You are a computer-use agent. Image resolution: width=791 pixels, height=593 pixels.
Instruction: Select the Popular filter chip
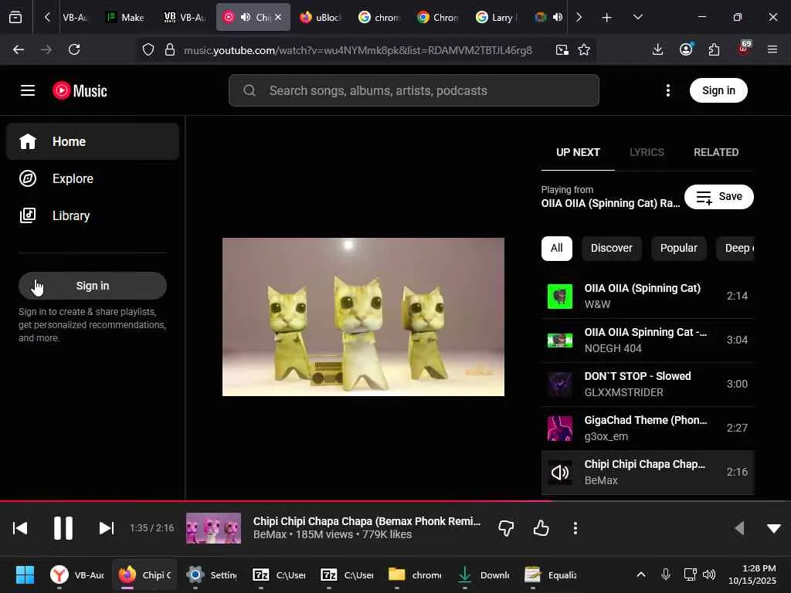[x=678, y=248]
